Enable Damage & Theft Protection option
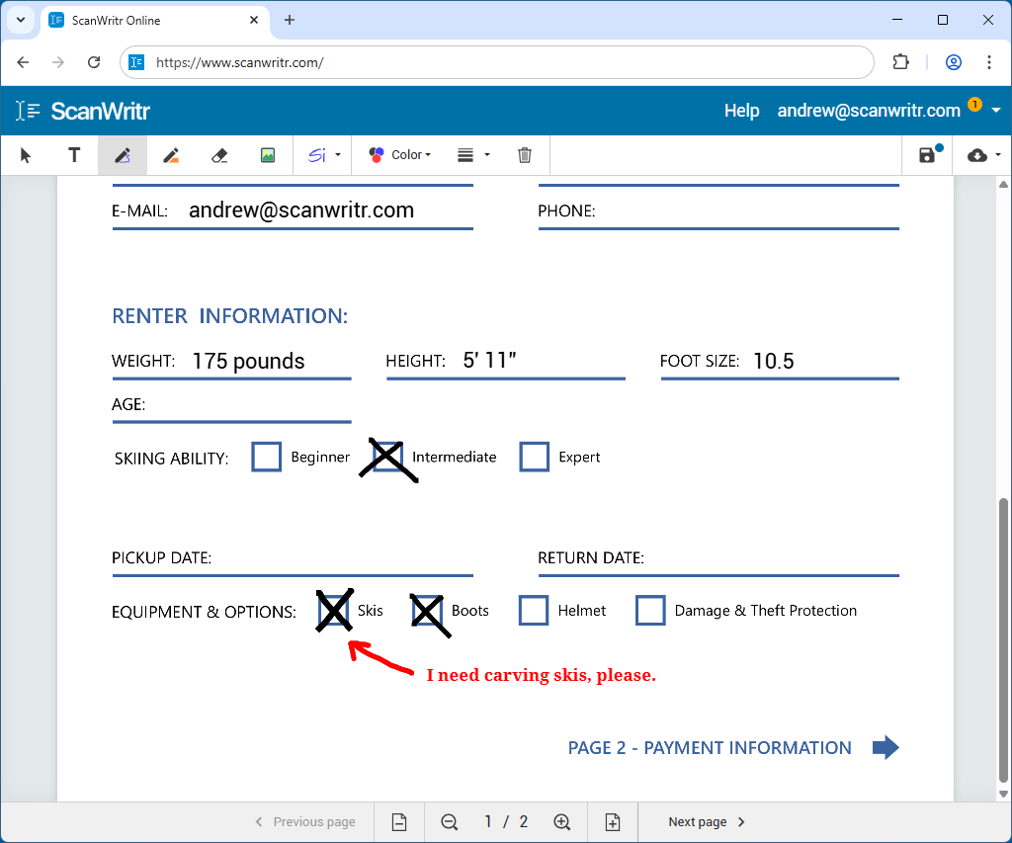 650,611
